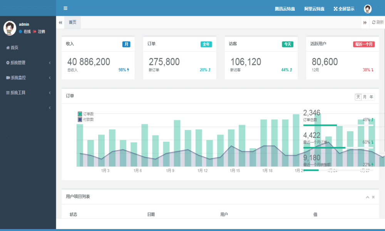The image size is (385, 231).
Task: Click the 订单总数 progress bar
Action: [x=338, y=125]
